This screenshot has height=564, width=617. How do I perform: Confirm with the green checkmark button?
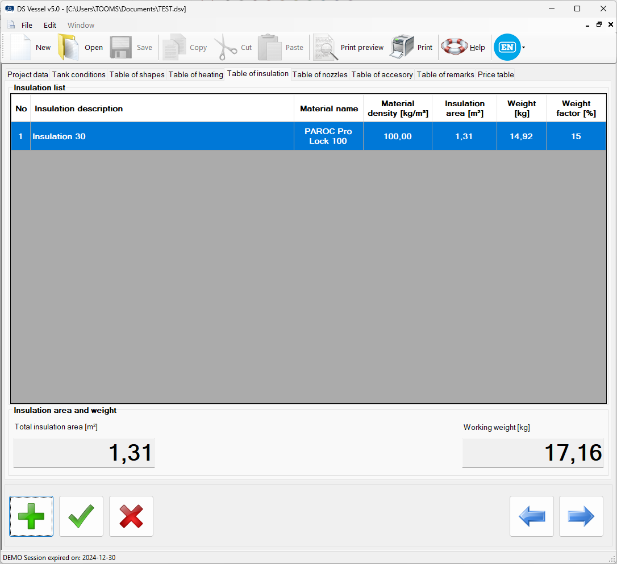tap(81, 516)
